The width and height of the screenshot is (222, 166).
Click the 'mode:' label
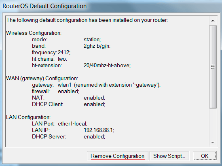pos(40,40)
